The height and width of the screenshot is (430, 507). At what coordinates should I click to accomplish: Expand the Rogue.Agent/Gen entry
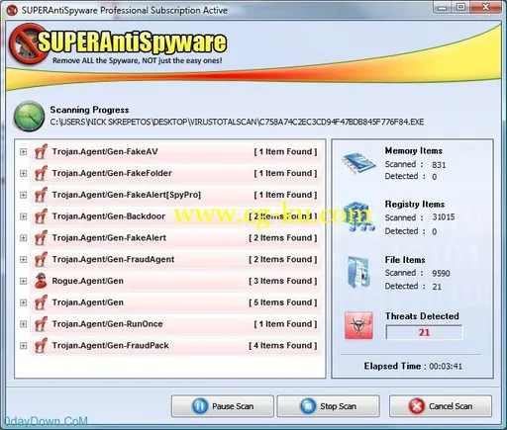tap(23, 281)
